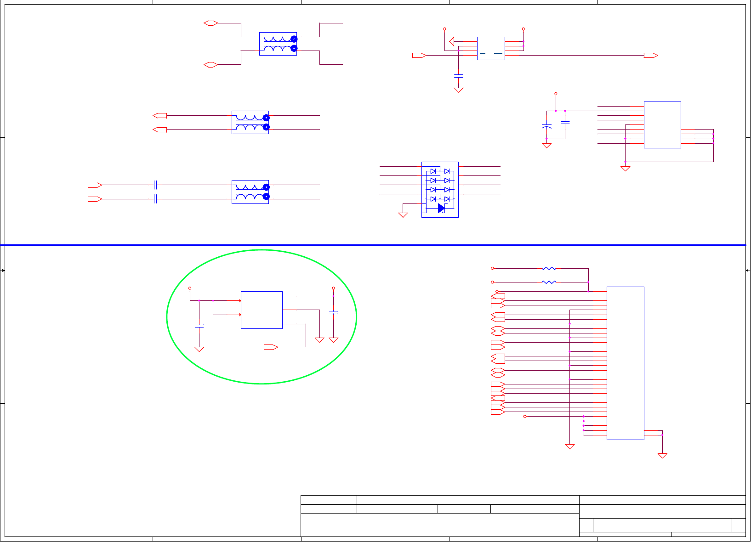Click the lower bidirectional port of the topmost choke
The height and width of the screenshot is (542, 751).
211,65
